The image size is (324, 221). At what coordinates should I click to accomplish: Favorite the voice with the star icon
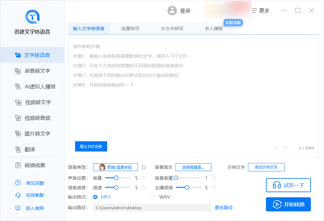pos(144,167)
